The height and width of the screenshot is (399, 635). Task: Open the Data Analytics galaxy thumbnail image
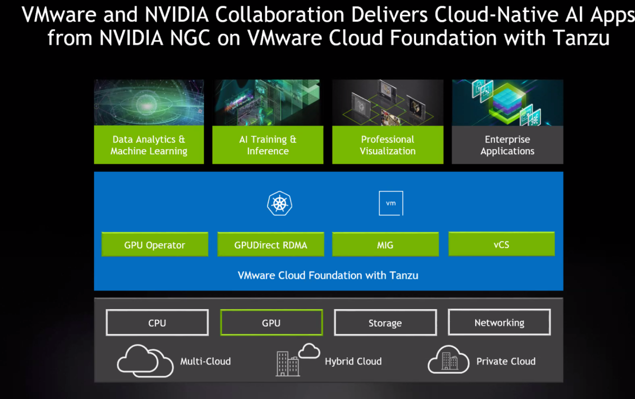149,103
